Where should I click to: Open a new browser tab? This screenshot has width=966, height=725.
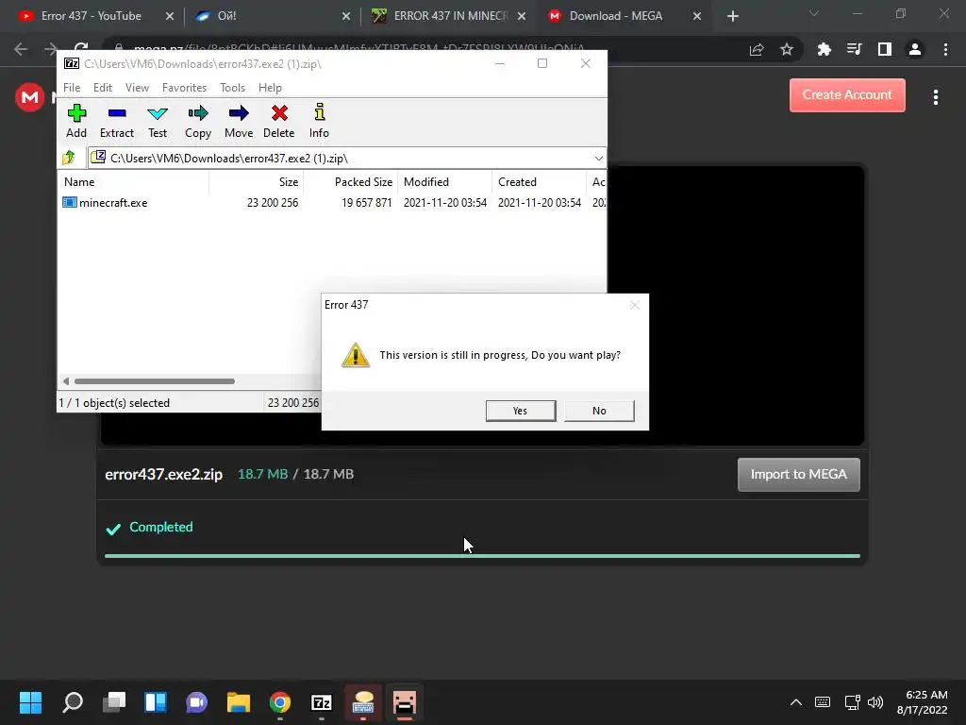tap(732, 16)
